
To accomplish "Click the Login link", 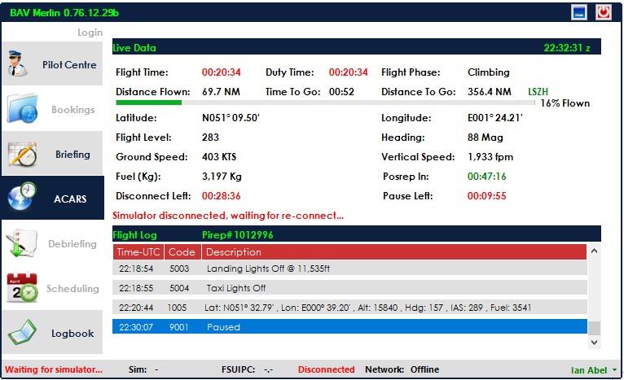I will point(90,33).
